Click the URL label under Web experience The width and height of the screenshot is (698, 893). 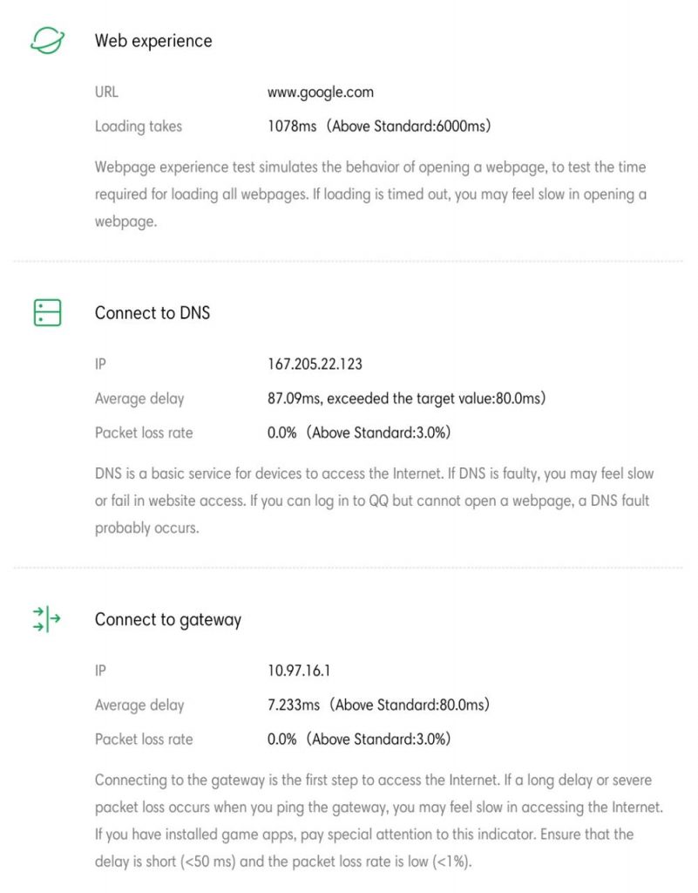[106, 92]
